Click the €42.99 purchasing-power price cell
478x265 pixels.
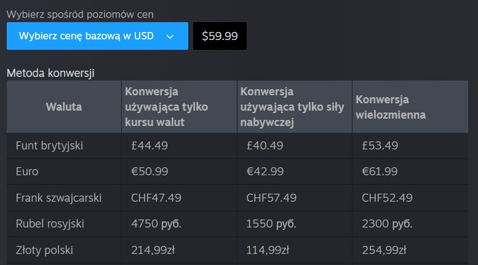[265, 172]
